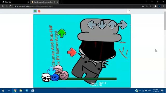The width and height of the screenshot is (166, 93).
Task: Open a new browser tab with plus button
Action: [62, 2]
